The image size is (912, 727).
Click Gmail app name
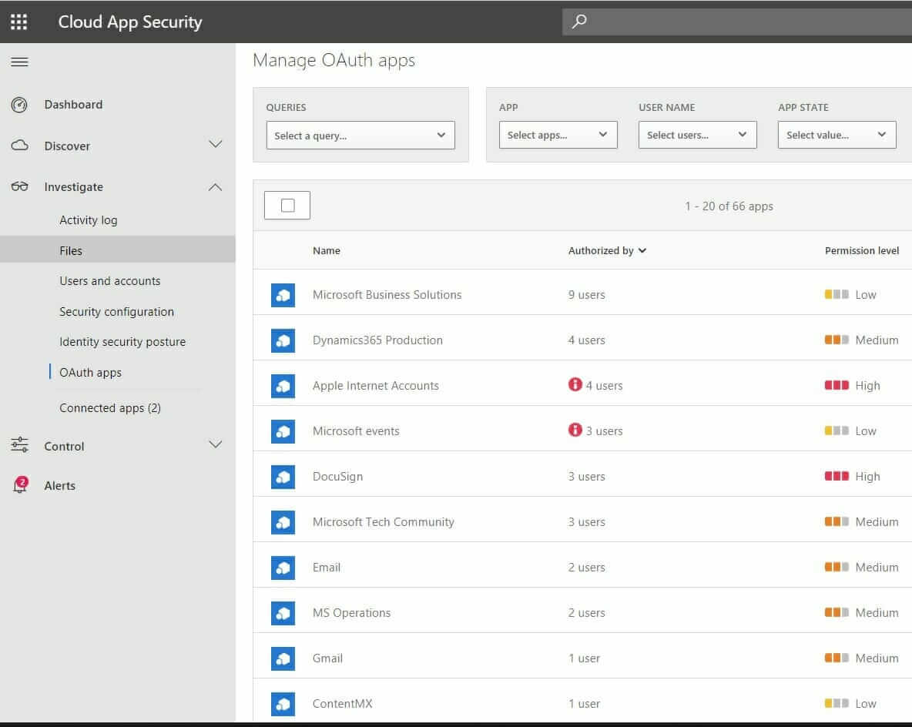point(327,658)
